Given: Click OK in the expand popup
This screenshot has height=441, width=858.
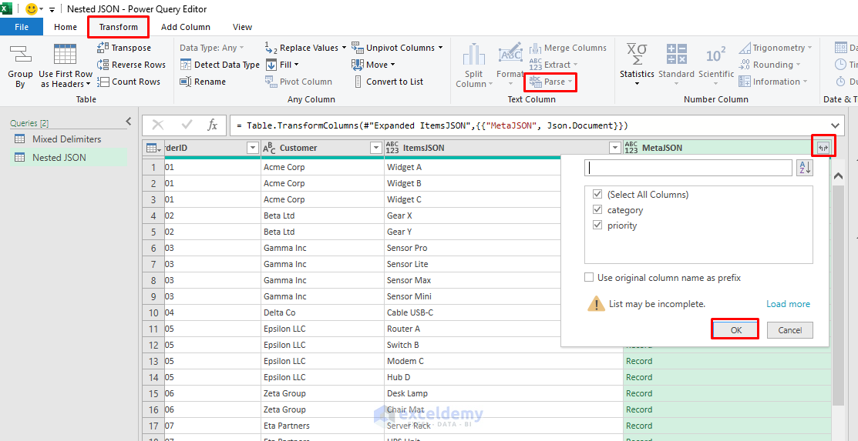Looking at the screenshot, I should [736, 330].
